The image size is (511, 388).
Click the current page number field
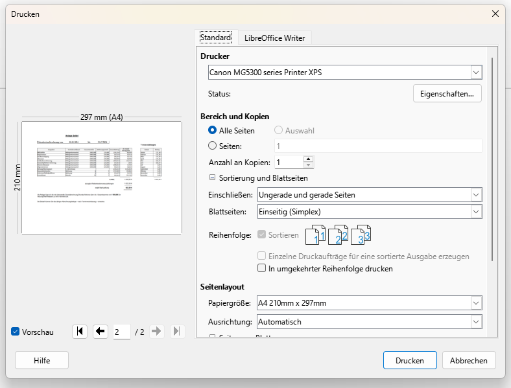(122, 332)
